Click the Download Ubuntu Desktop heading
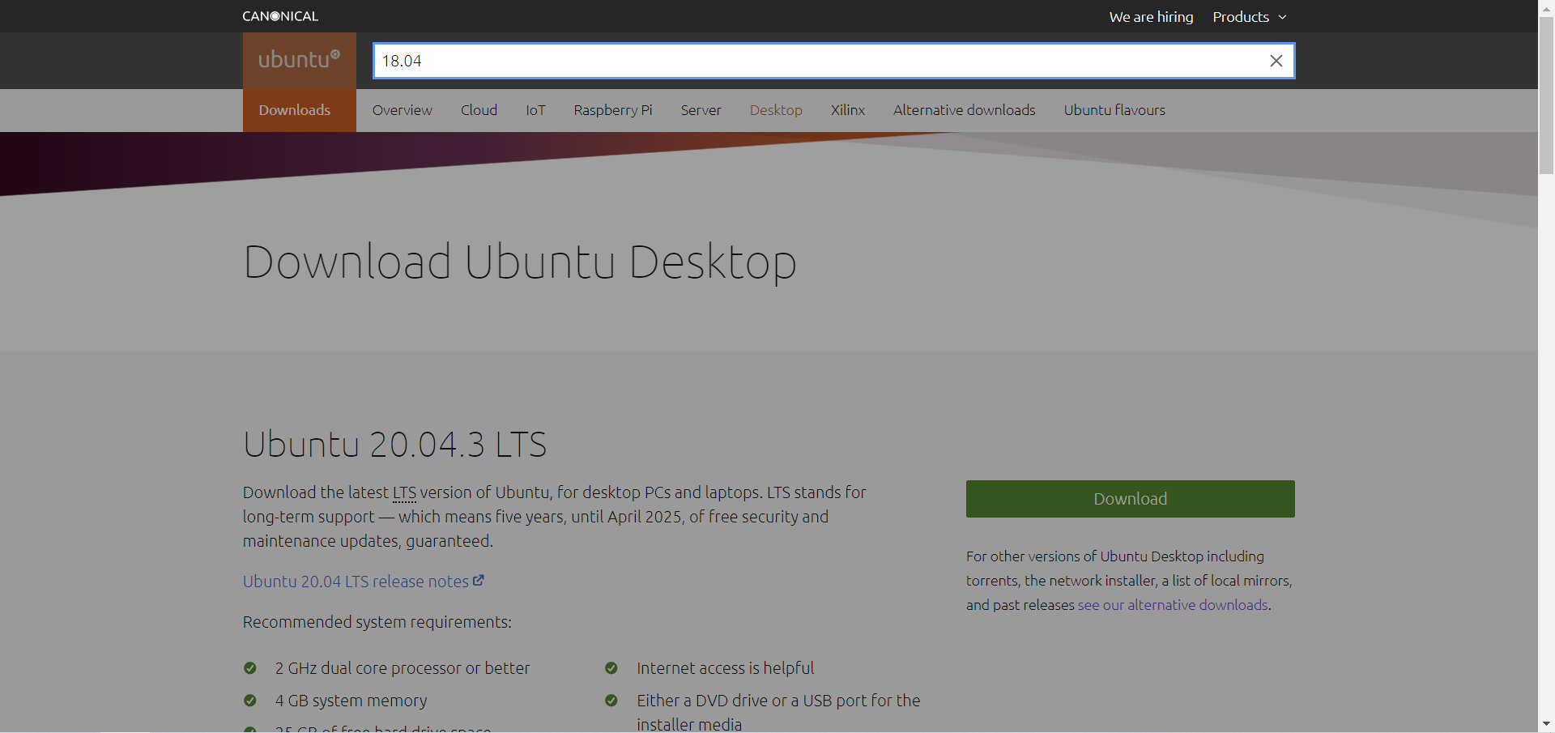Viewport: 1555px width, 733px height. point(520,262)
